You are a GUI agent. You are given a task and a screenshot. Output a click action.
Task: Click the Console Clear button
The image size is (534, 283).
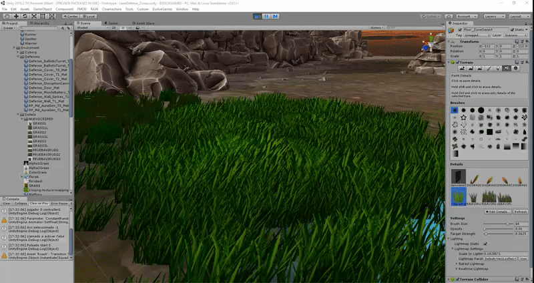coord(7,204)
